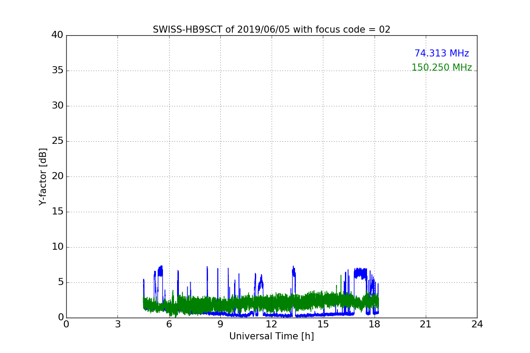This screenshot has height=353, width=530.
Task: Click the Universal Time [h] axis label
Action: coord(272,336)
